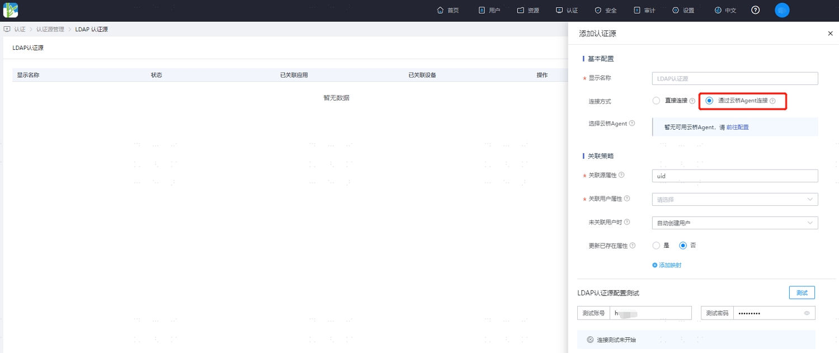
Task: Open the 中文 language selector
Action: (x=725, y=10)
